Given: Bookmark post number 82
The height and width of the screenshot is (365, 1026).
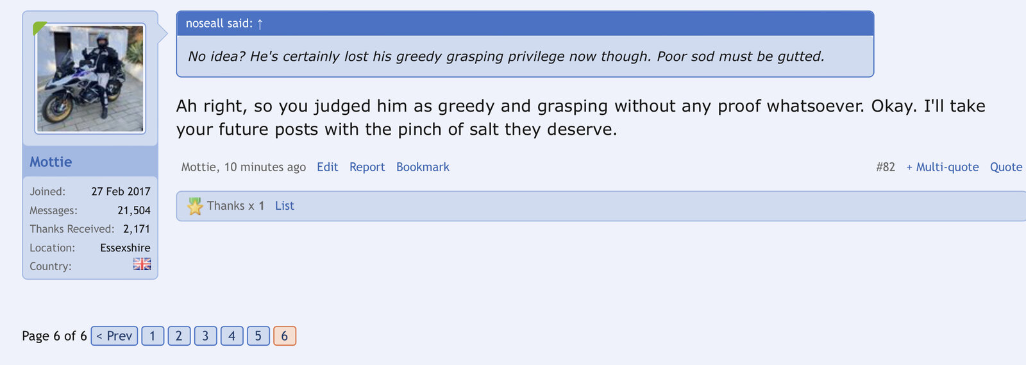Looking at the screenshot, I should (423, 167).
